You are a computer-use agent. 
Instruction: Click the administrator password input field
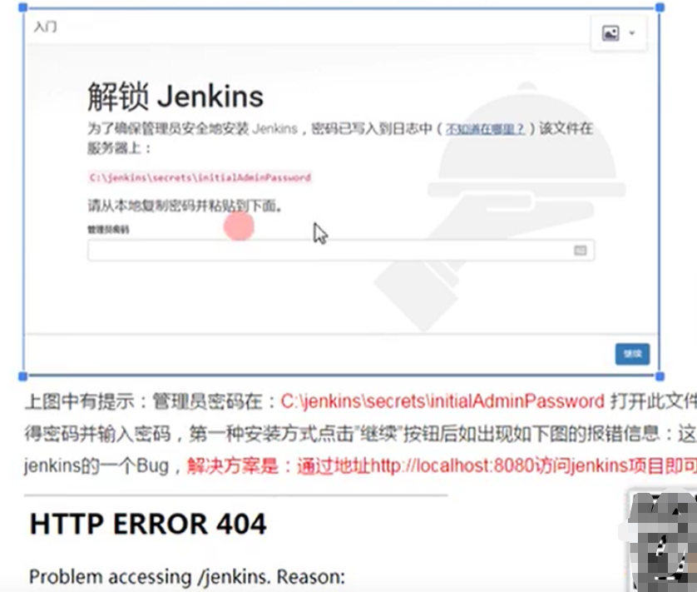point(340,250)
